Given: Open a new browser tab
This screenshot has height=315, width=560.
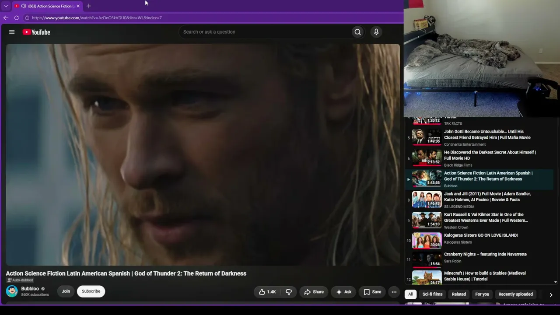Looking at the screenshot, I should tap(89, 6).
